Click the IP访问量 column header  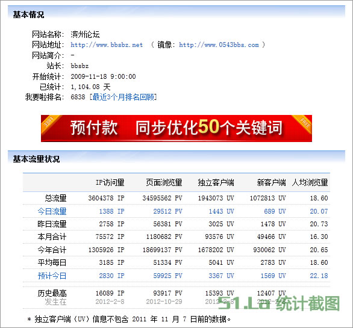click(x=110, y=182)
